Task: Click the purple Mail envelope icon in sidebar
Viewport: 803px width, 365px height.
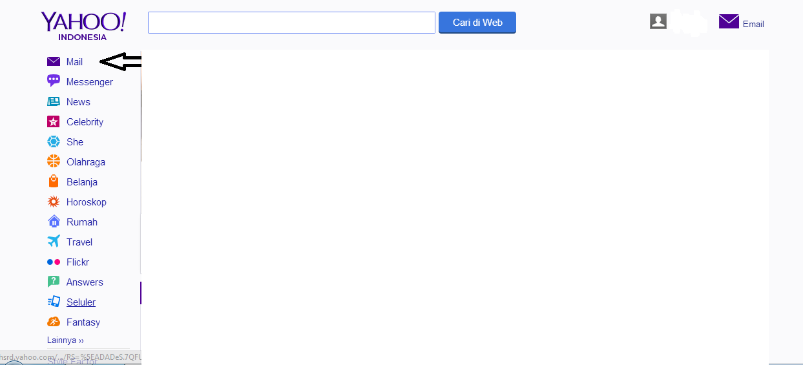Action: pyautogui.click(x=54, y=62)
